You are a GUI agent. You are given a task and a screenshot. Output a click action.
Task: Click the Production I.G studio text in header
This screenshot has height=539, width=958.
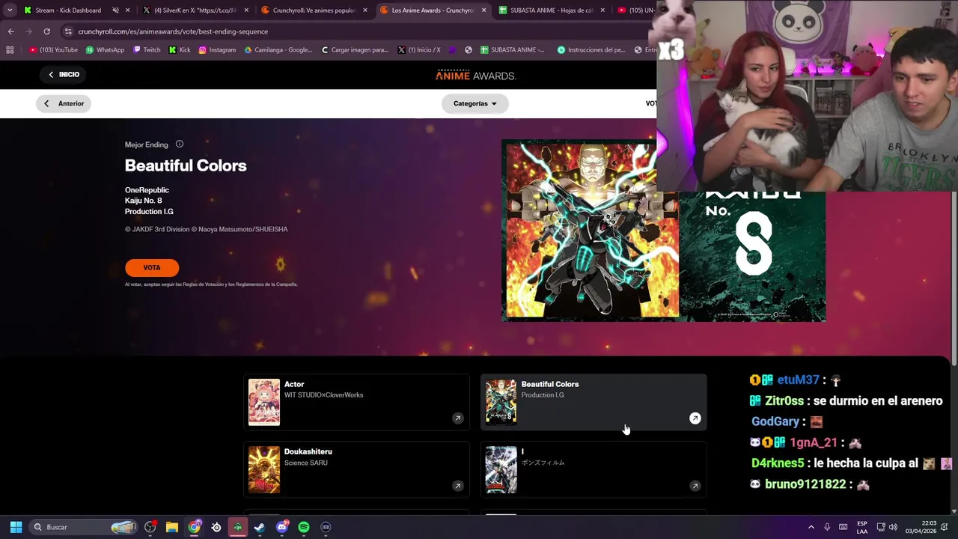149,212
